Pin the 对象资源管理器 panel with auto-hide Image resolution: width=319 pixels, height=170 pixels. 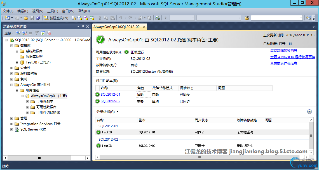coord(83,27)
